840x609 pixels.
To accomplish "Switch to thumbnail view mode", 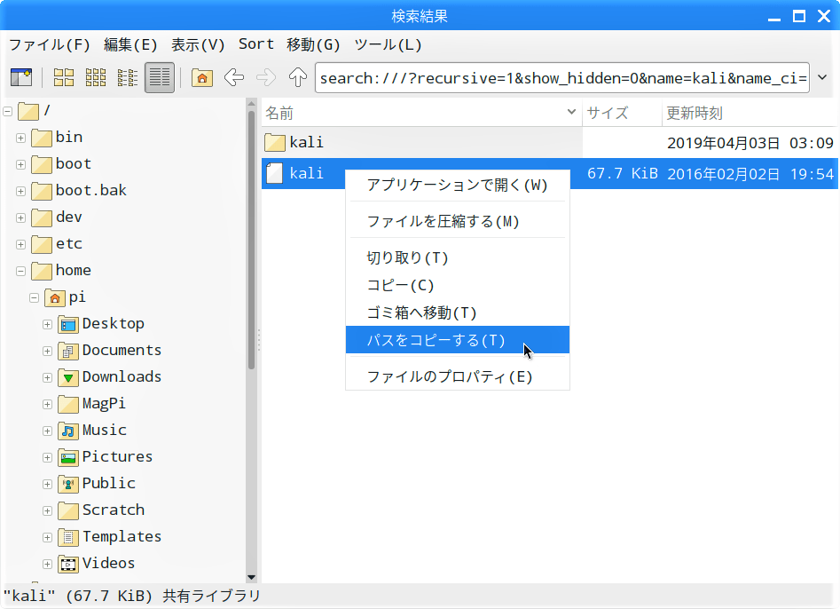I will (96, 78).
